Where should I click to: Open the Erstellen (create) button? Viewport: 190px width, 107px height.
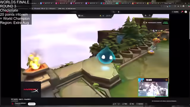[x=175, y=12]
